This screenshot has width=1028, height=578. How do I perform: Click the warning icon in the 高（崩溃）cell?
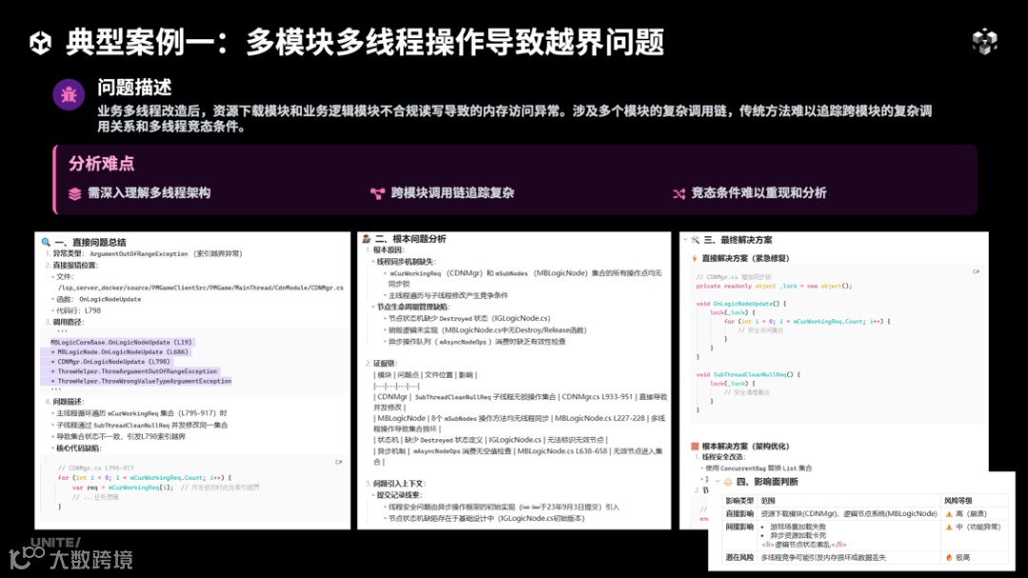[x=949, y=514]
